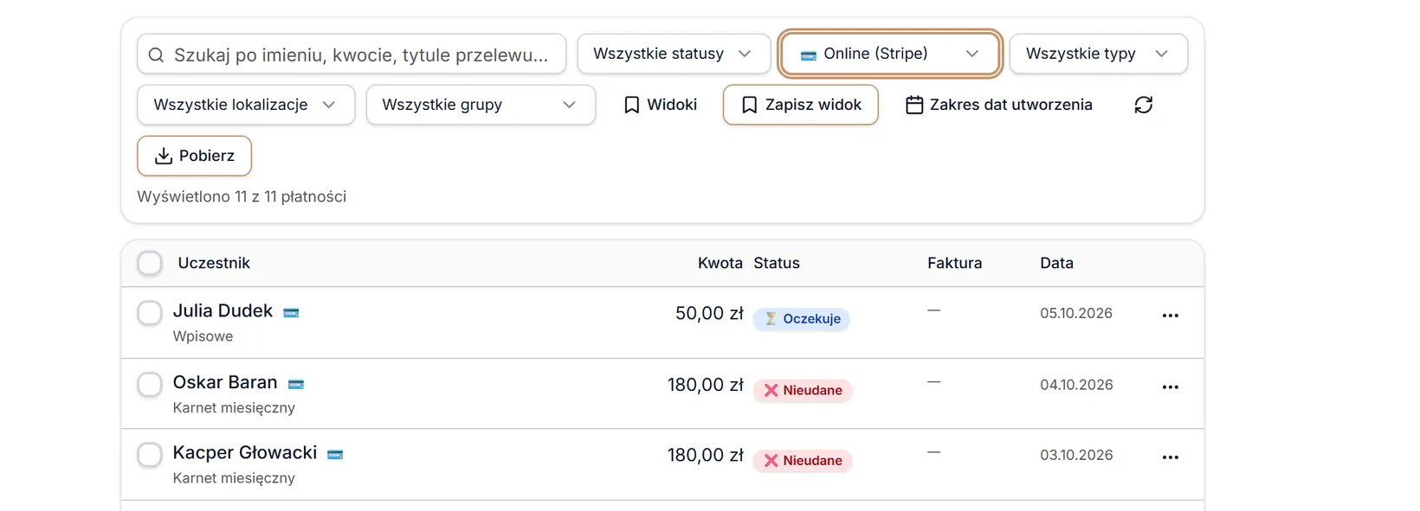Screen dimensions: 1420x511
Task: Check the box for Oskar Baran
Action: pyautogui.click(x=150, y=385)
